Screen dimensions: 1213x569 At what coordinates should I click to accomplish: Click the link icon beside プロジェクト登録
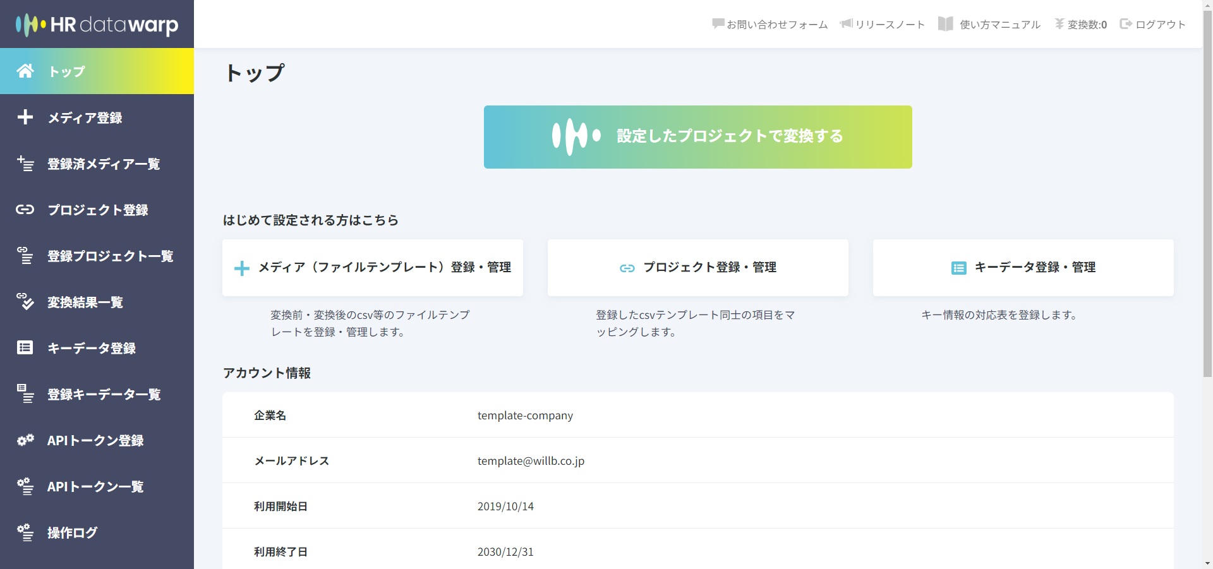coord(25,210)
